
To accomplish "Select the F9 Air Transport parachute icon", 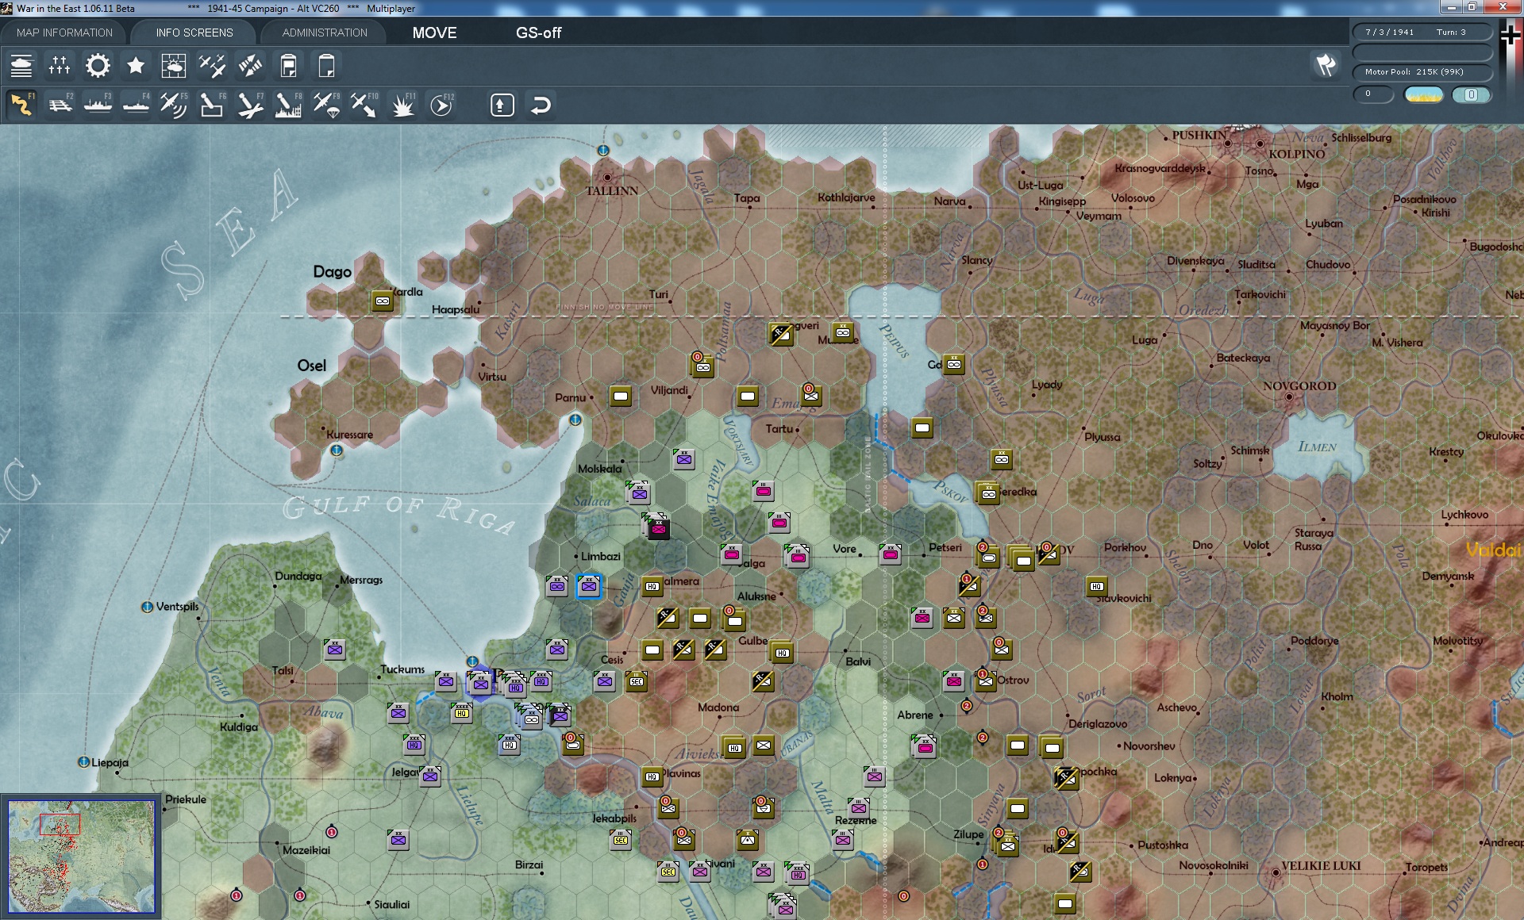I will [326, 105].
